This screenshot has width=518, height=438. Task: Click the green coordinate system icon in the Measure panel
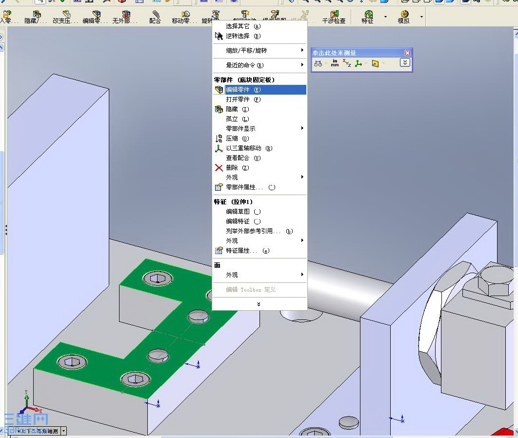359,63
